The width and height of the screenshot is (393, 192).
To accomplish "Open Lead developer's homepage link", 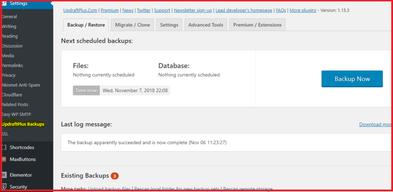I will (x=244, y=10).
